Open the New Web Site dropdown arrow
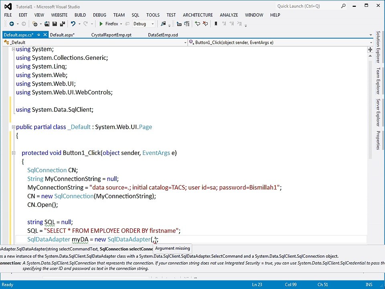The width and height of the screenshot is (385, 289). coord(41,24)
